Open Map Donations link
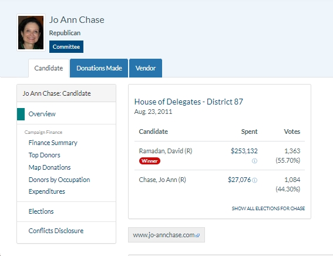The height and width of the screenshot is (256, 333). point(49,167)
